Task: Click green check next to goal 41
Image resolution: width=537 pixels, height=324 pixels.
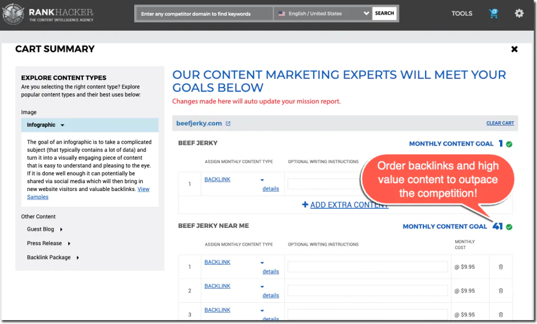Action: [509, 227]
